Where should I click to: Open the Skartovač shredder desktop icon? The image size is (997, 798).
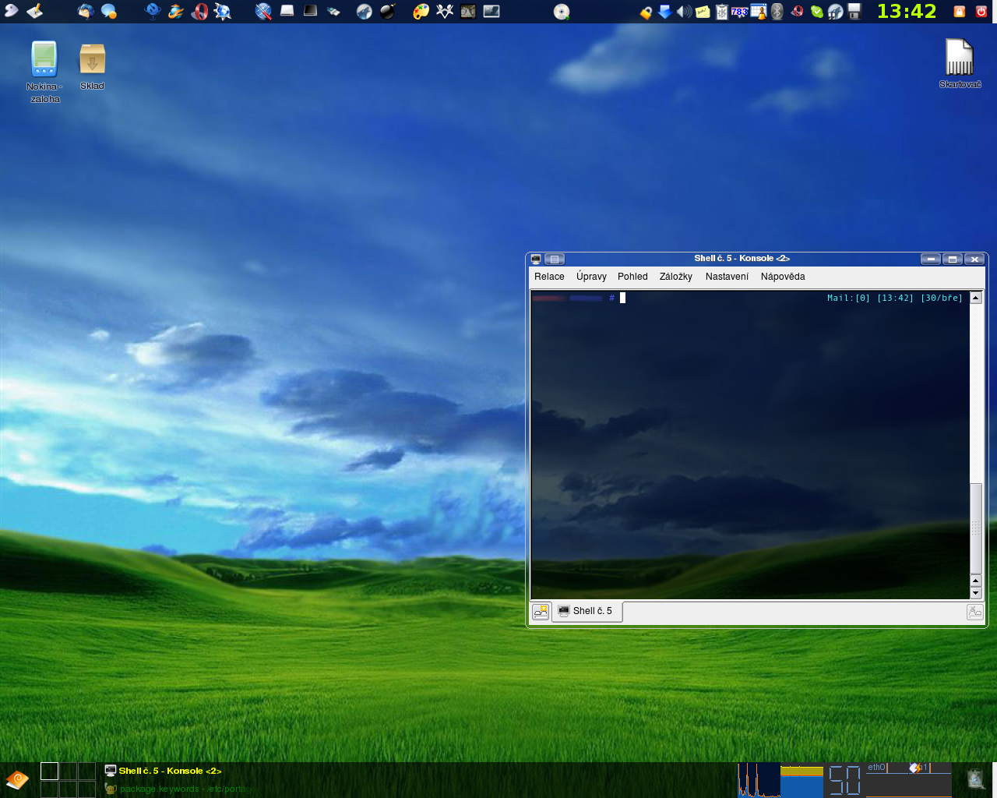[x=960, y=64]
